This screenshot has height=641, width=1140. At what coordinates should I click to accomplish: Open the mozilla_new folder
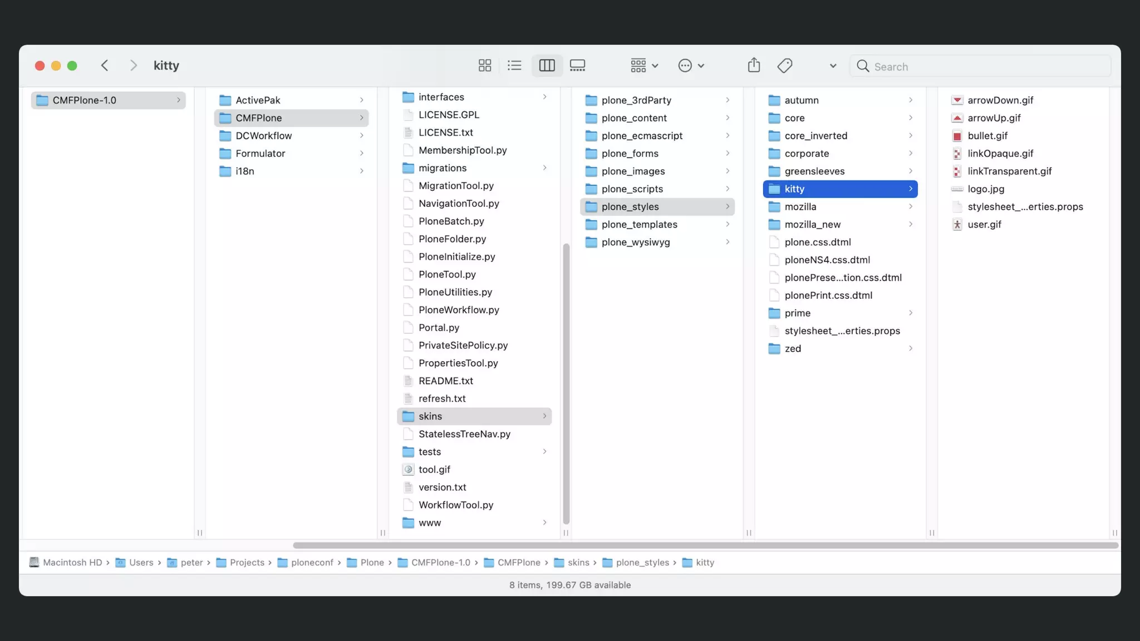(x=812, y=224)
